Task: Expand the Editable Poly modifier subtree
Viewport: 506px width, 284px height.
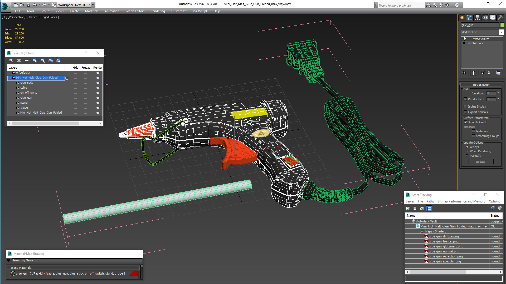Action: [464, 43]
